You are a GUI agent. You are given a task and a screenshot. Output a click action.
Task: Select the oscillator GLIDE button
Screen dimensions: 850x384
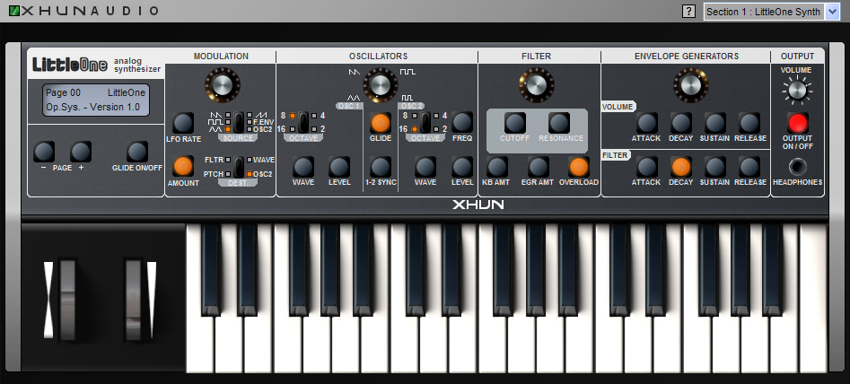coord(381,123)
